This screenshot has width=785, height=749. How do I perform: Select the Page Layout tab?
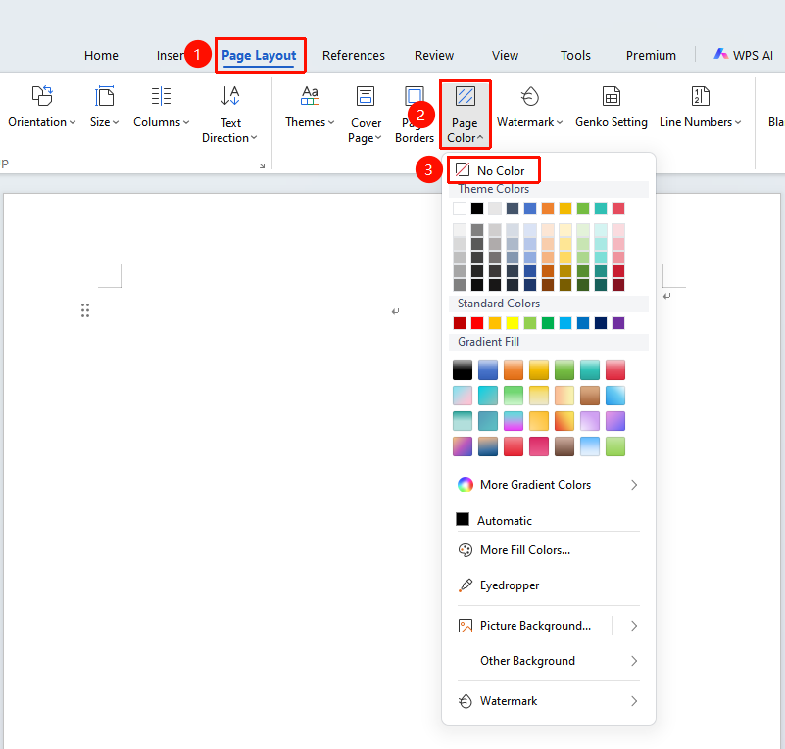(x=259, y=55)
